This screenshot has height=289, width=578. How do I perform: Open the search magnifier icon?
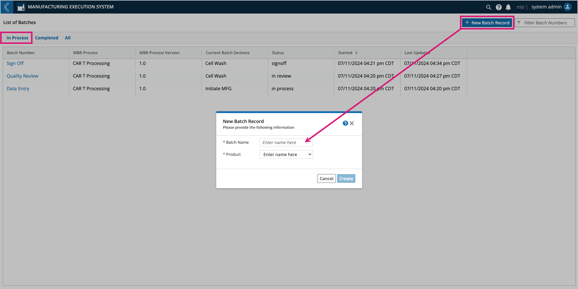click(x=489, y=7)
